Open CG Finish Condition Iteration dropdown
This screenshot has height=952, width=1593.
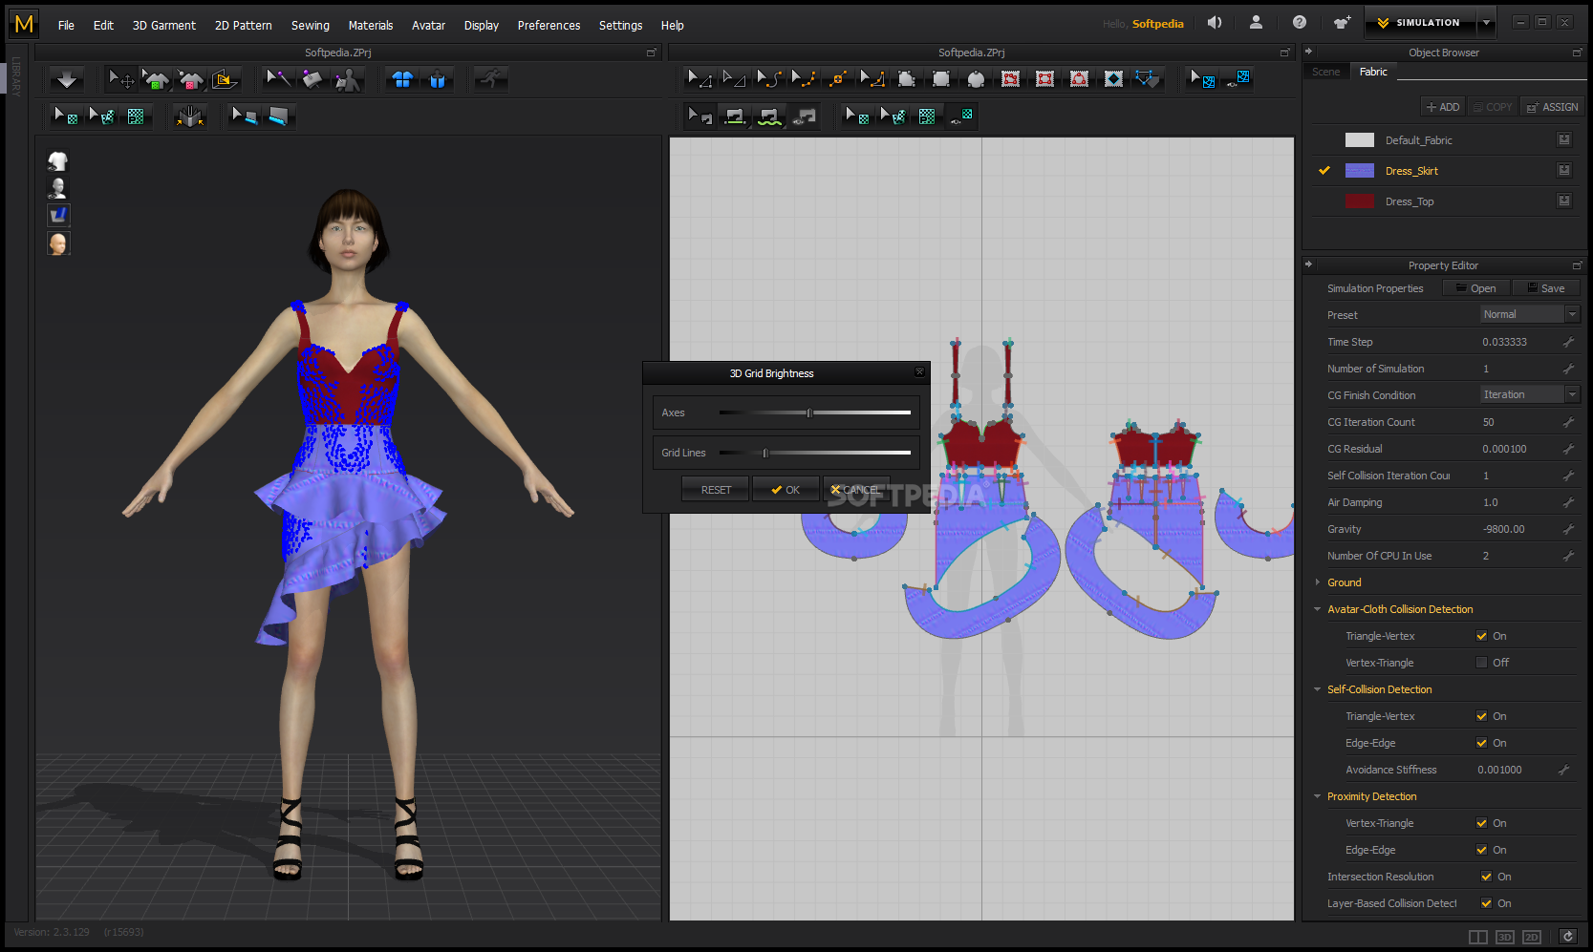(1529, 394)
